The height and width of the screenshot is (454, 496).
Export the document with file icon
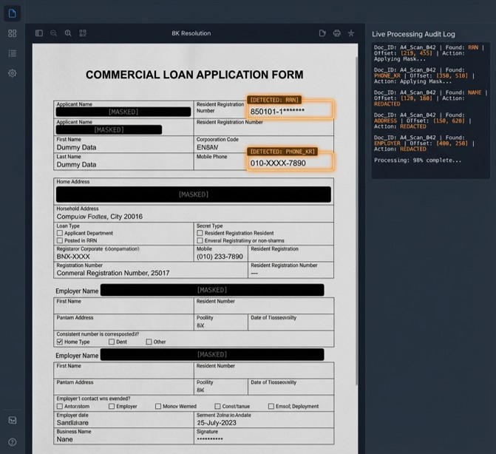322,33
